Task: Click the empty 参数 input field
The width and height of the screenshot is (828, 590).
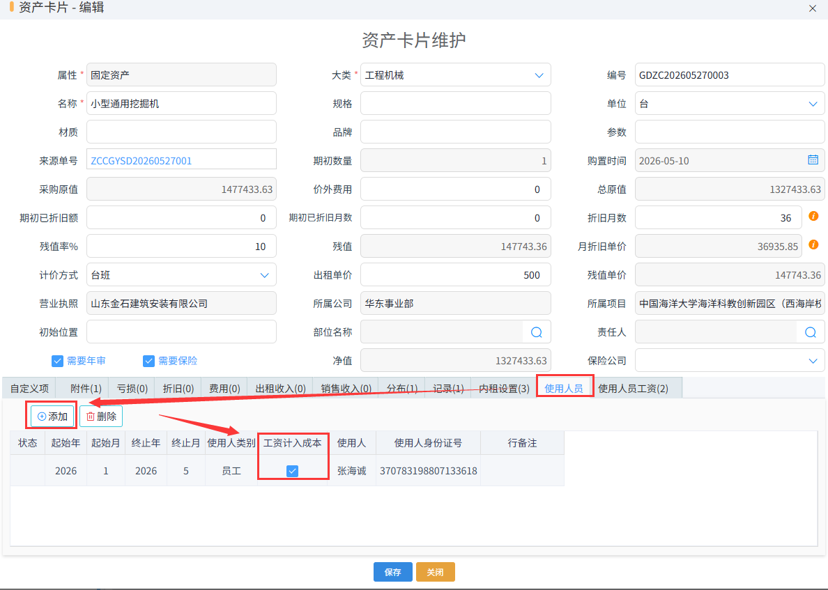Action: point(730,132)
